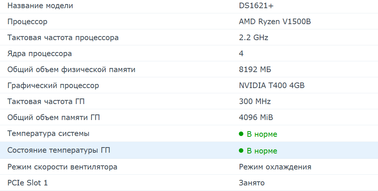The image size is (378, 191).
Task: Click the green system temperature status dot
Action: (x=241, y=134)
